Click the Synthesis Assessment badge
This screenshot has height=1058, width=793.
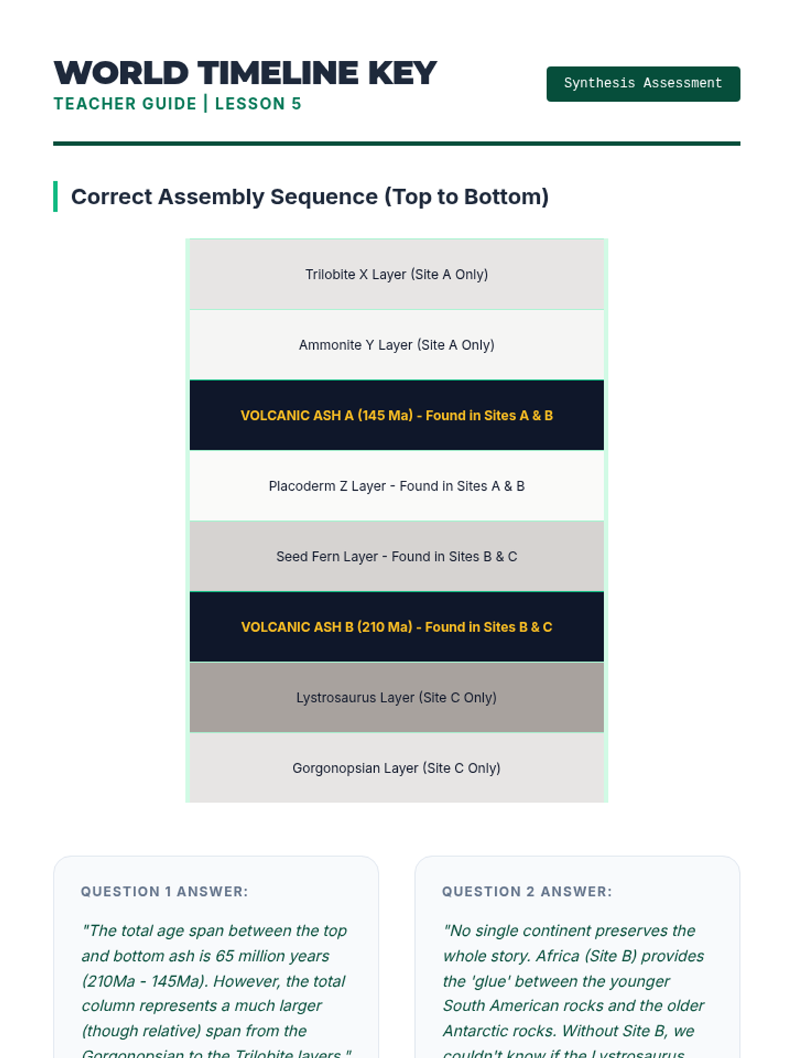(642, 84)
